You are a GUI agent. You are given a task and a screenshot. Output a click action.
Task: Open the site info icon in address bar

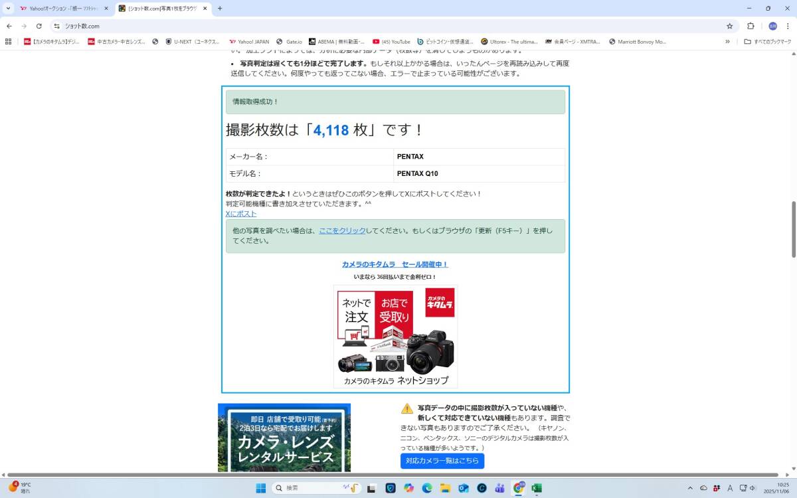click(x=57, y=26)
